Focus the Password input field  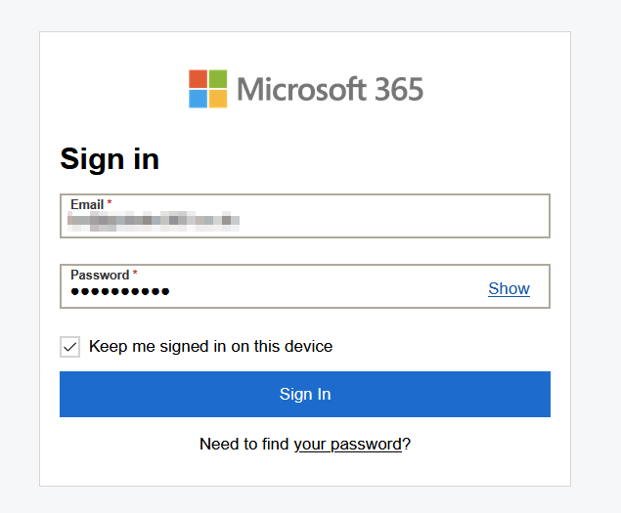click(x=305, y=286)
